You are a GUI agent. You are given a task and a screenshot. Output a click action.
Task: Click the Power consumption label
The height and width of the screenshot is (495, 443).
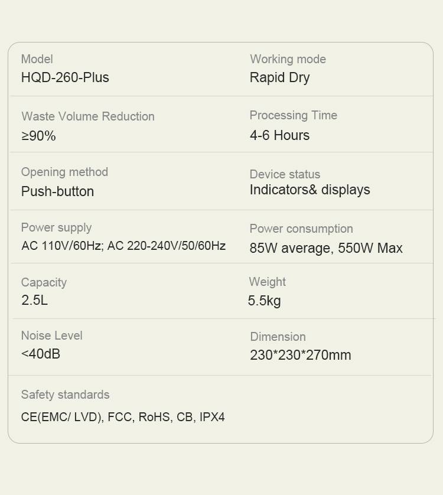(301, 229)
